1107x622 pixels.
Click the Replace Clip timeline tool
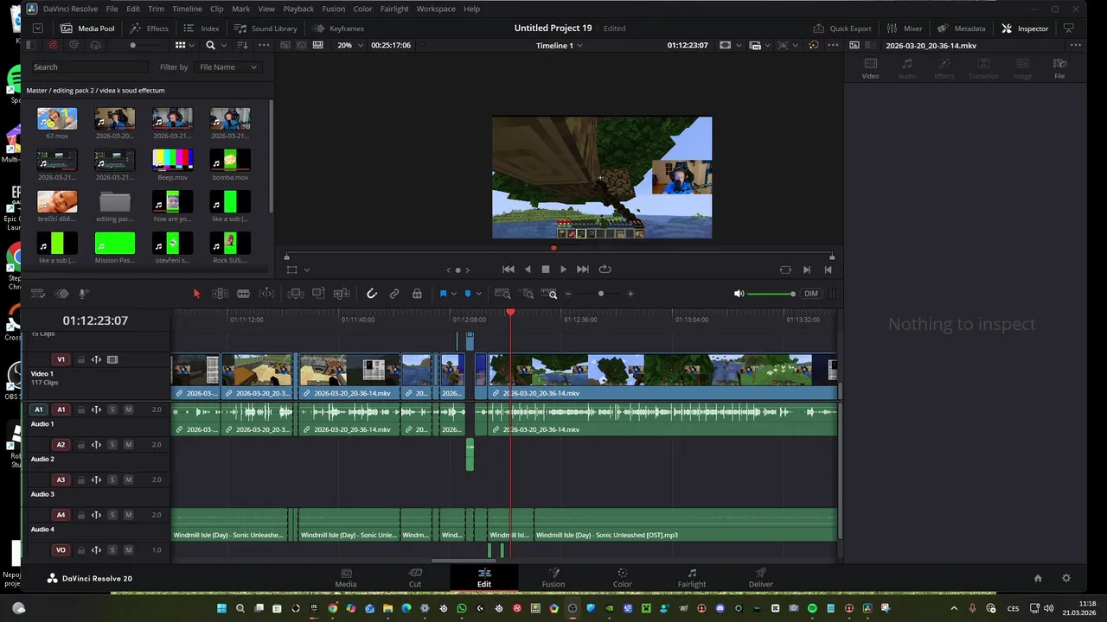pos(342,294)
